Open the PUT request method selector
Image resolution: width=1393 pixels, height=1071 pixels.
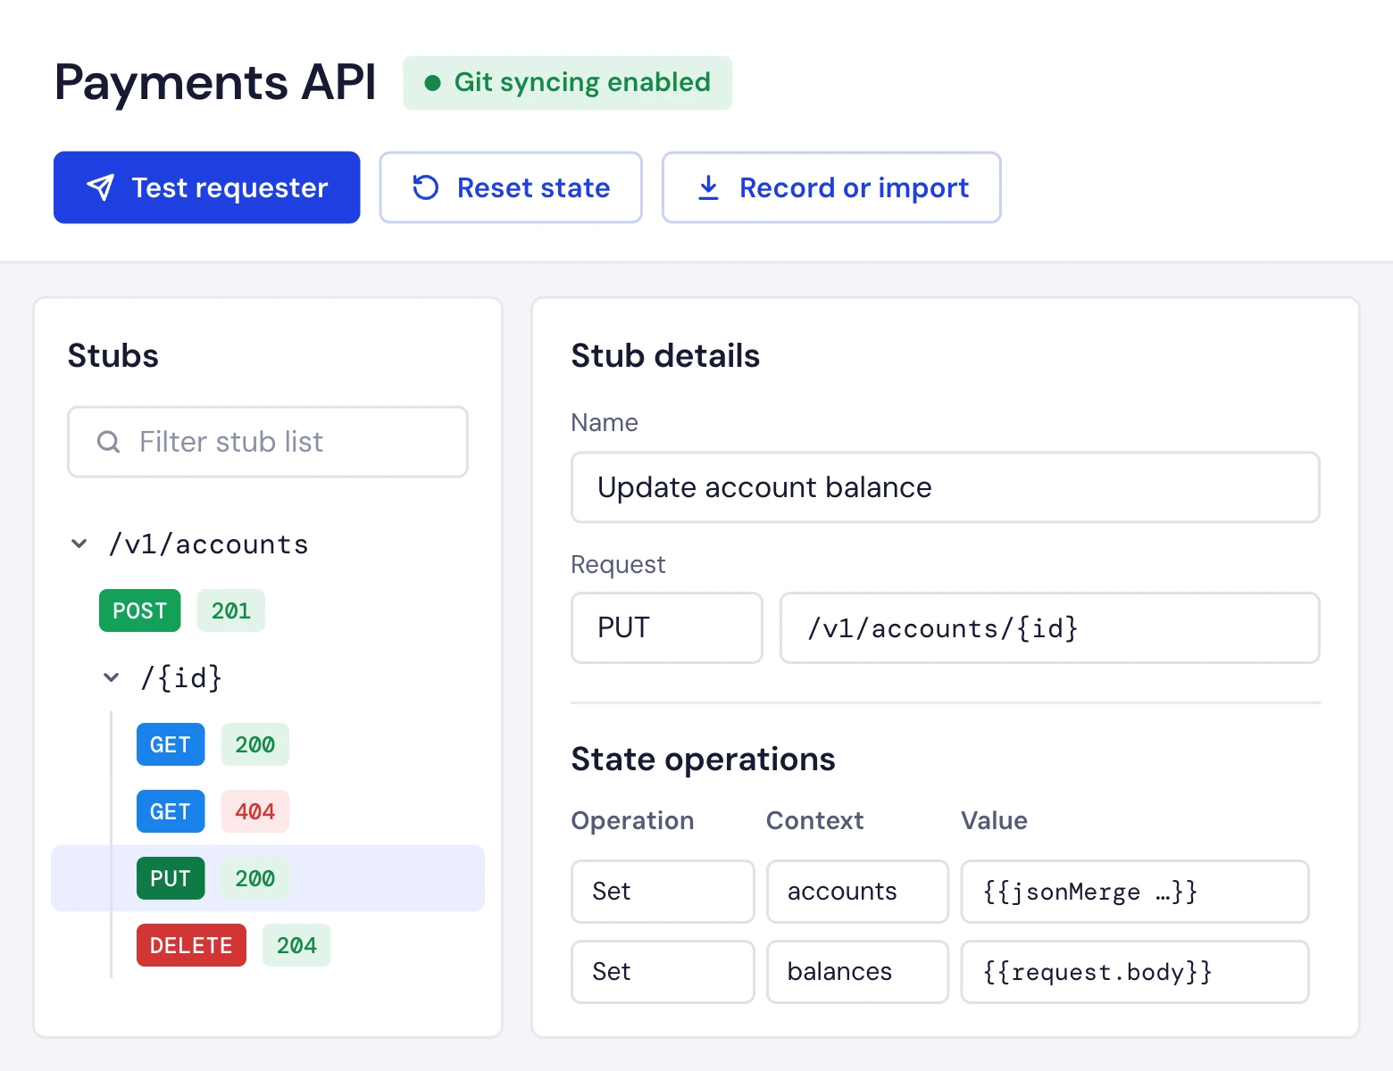tap(667, 628)
